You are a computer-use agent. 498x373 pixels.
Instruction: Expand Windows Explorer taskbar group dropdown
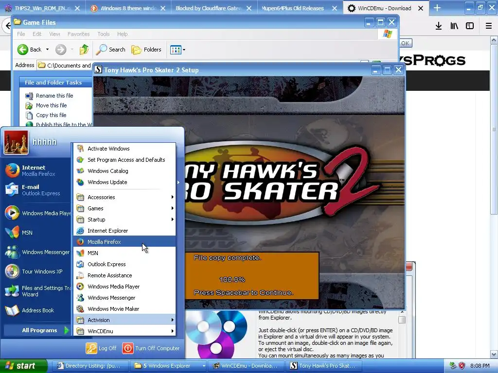pyautogui.click(x=204, y=366)
